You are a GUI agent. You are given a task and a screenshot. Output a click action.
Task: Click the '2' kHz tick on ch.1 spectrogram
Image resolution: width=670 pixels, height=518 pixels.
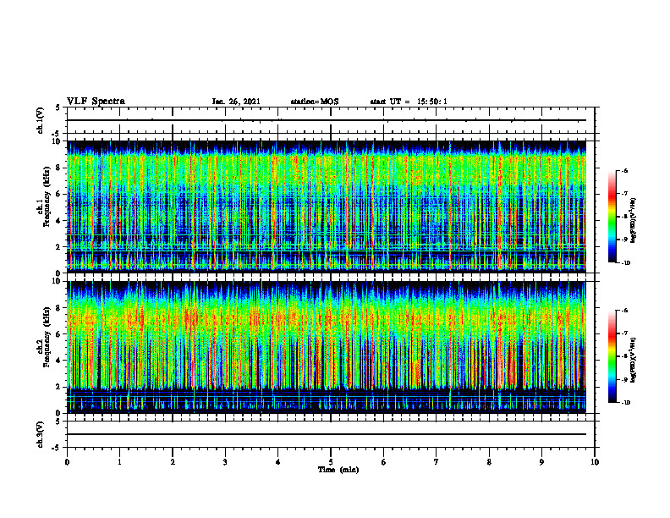(x=59, y=247)
